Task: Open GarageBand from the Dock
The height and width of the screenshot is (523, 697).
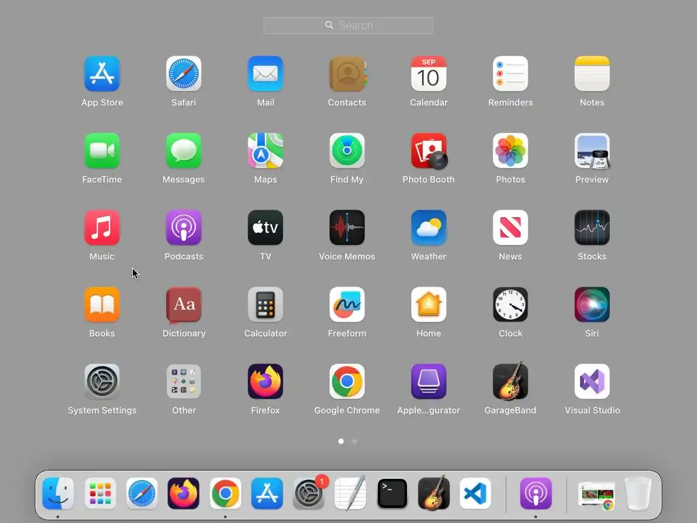Action: [x=434, y=494]
